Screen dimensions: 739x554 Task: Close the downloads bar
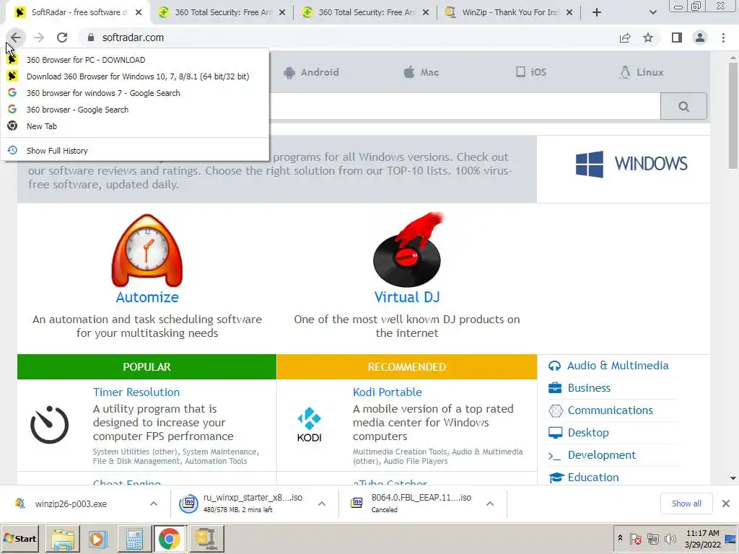pyautogui.click(x=726, y=504)
